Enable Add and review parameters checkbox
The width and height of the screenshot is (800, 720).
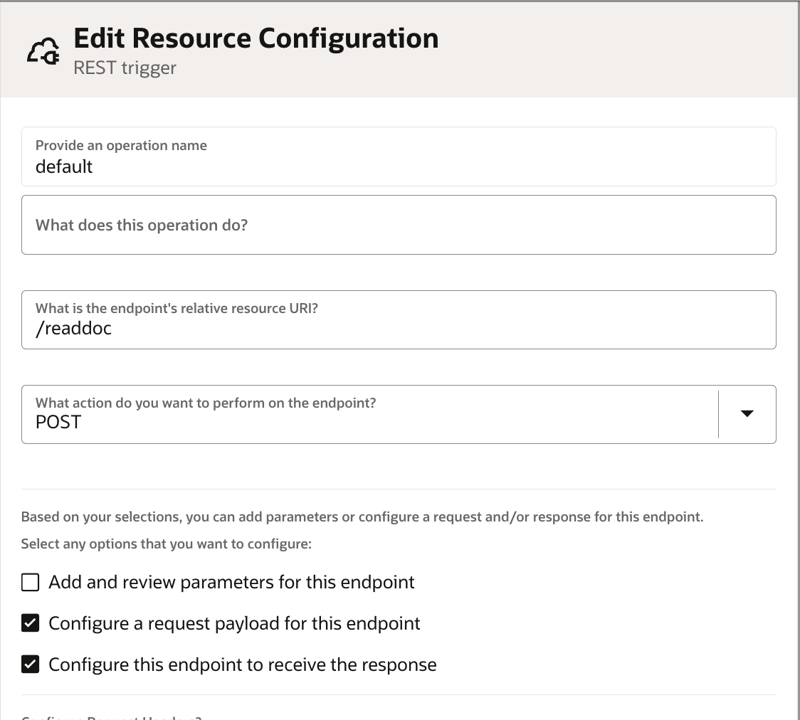coord(30,582)
